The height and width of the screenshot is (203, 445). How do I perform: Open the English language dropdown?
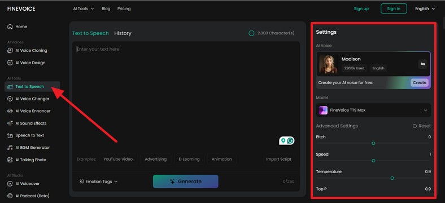425,9
